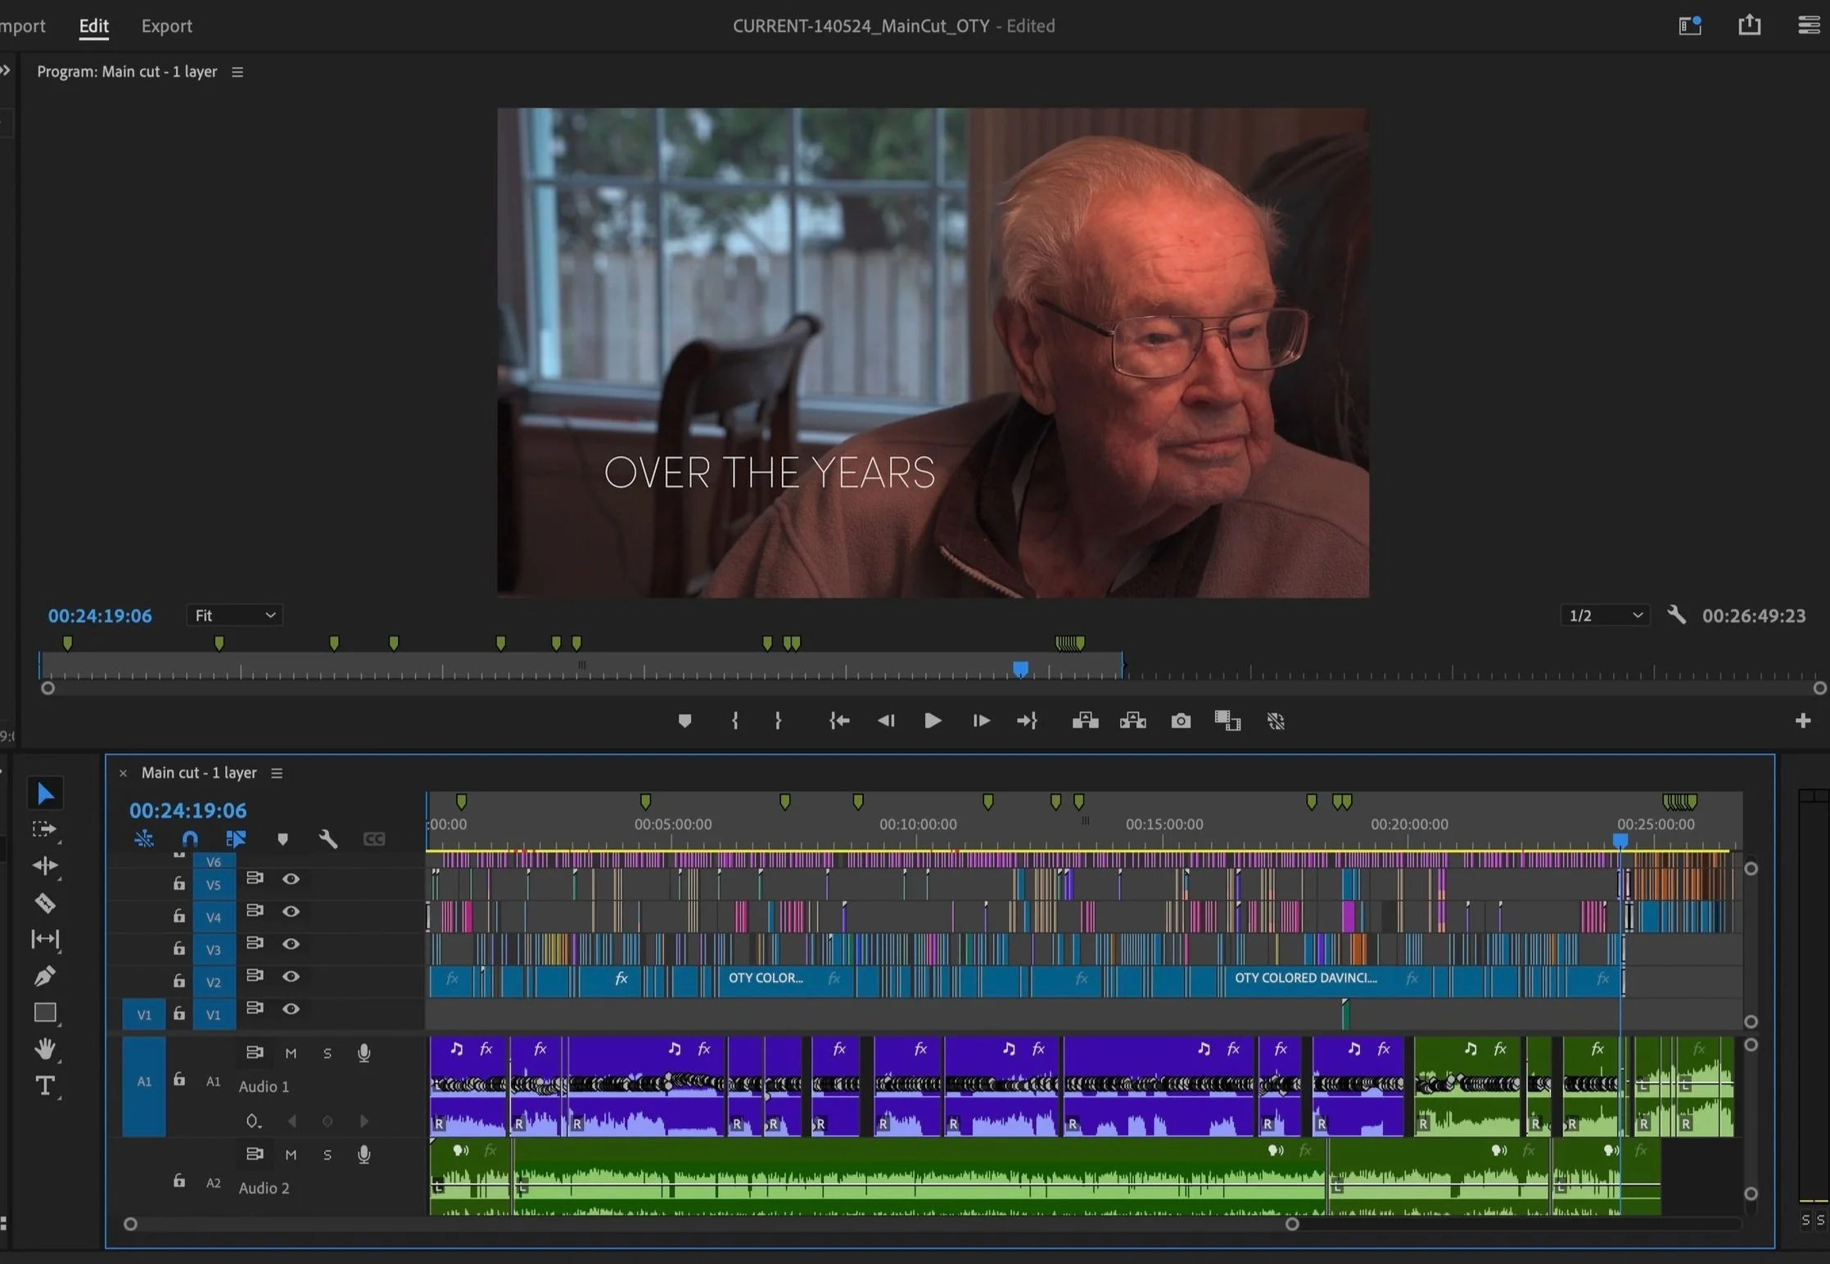Select the Hand tool
Viewport: 1830px width, 1264px height.
[x=45, y=1049]
